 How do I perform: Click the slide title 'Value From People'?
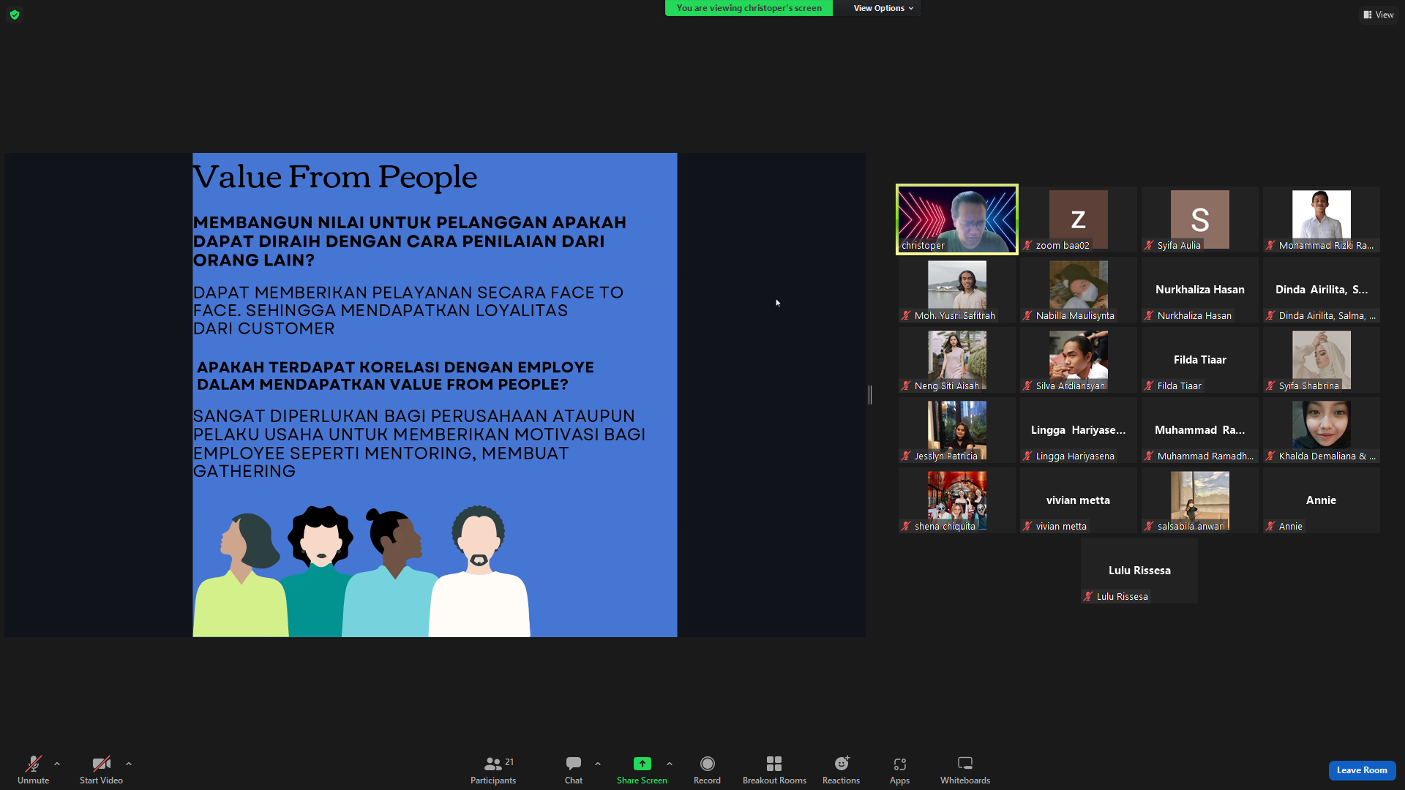[x=335, y=177]
